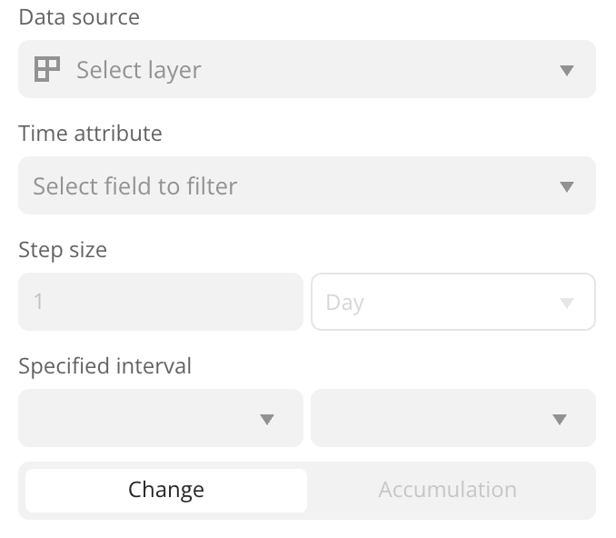Click the Time attribute label

(90, 134)
